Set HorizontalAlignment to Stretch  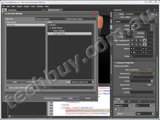(145, 40)
